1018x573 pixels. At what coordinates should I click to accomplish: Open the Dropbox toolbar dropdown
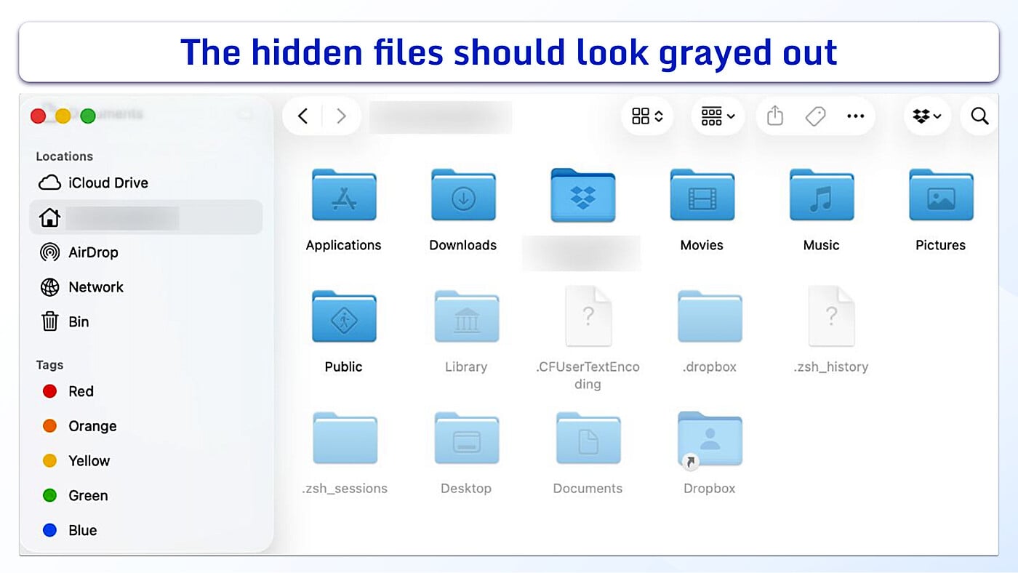927,116
